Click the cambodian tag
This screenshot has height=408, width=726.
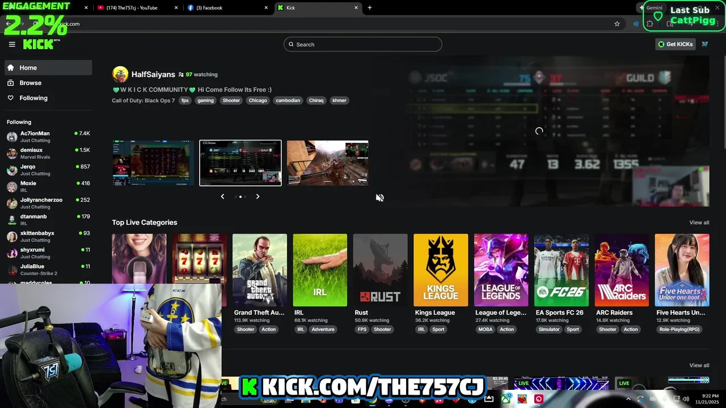click(288, 100)
